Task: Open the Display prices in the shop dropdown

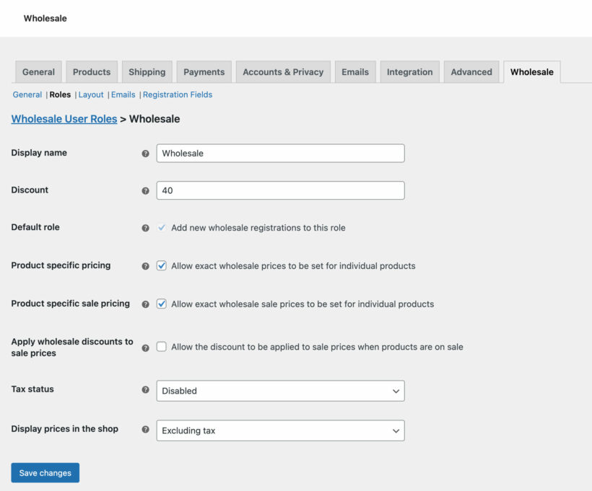Action: (280, 429)
